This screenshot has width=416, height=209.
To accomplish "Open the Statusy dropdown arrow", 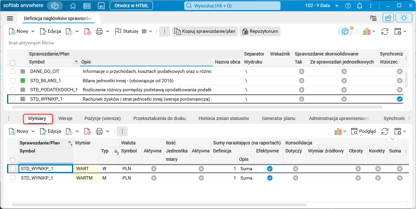I will pyautogui.click(x=150, y=31).
